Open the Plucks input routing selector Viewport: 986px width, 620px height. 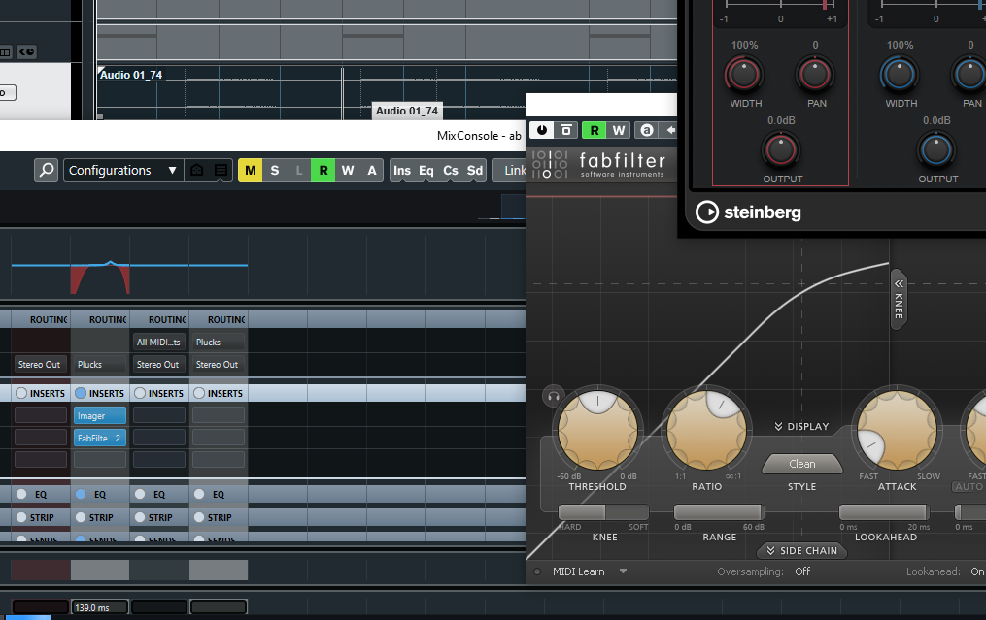coord(219,343)
